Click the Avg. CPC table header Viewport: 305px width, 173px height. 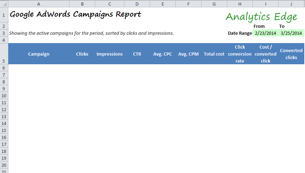(163, 54)
